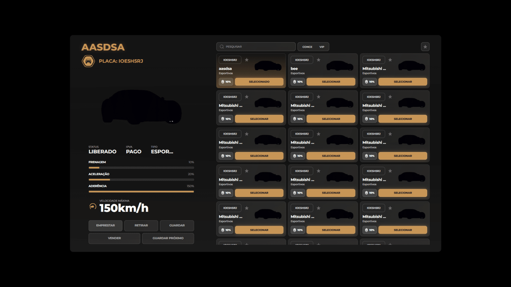
Task: Star the bee vehicle card
Action: [319, 60]
